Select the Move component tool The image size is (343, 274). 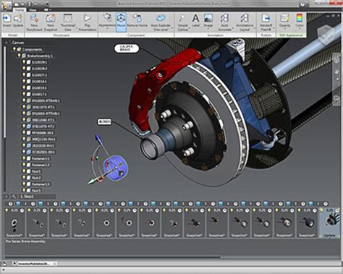(121, 22)
